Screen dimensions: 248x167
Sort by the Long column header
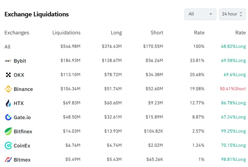coord(116,33)
